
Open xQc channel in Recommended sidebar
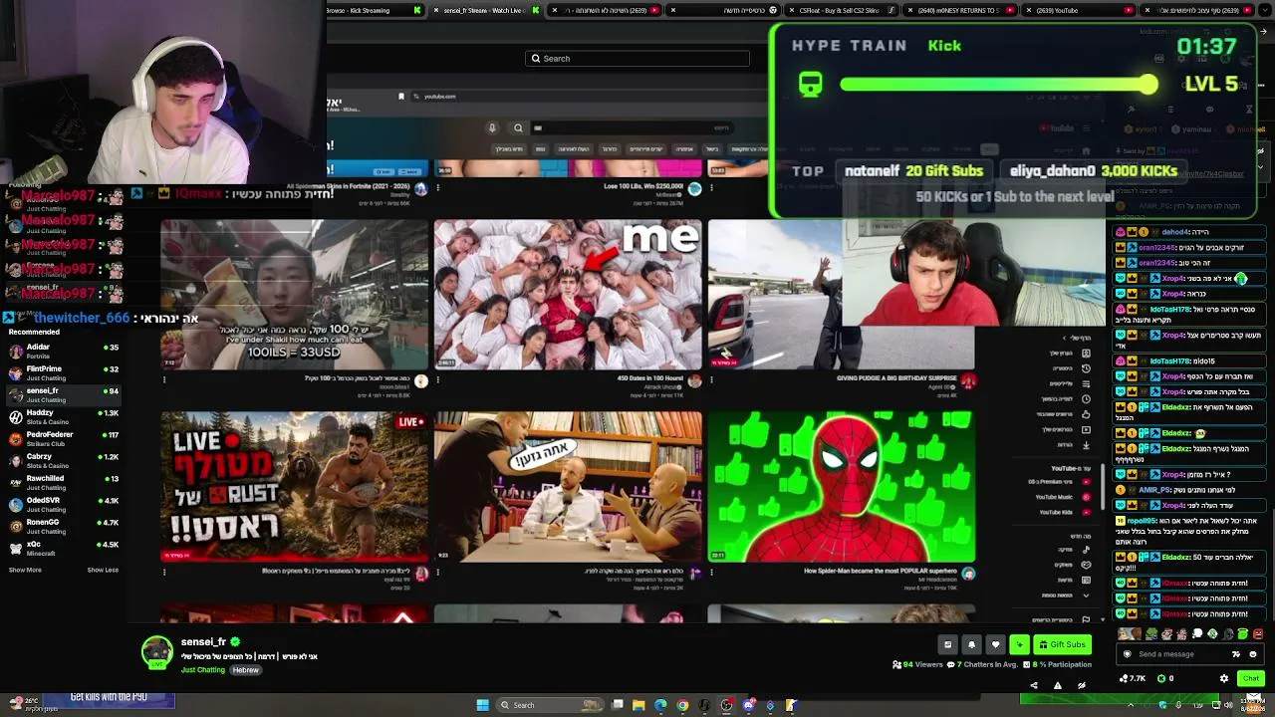tap(64, 549)
